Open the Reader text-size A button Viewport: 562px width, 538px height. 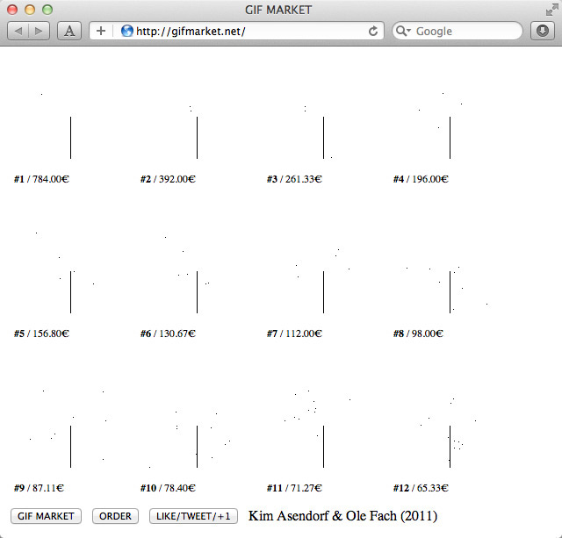(x=69, y=31)
